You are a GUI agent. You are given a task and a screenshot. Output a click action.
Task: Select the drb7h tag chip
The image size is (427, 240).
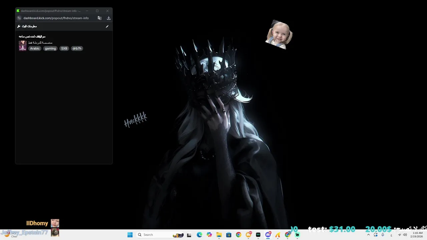coord(77,48)
